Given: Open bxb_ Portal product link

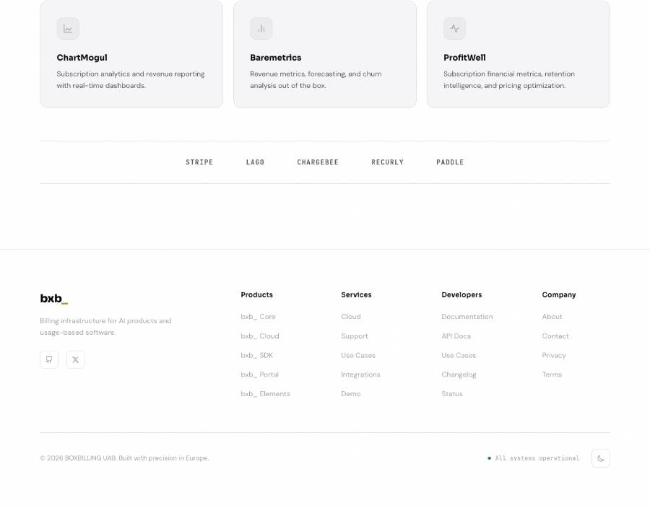Looking at the screenshot, I should (260, 375).
